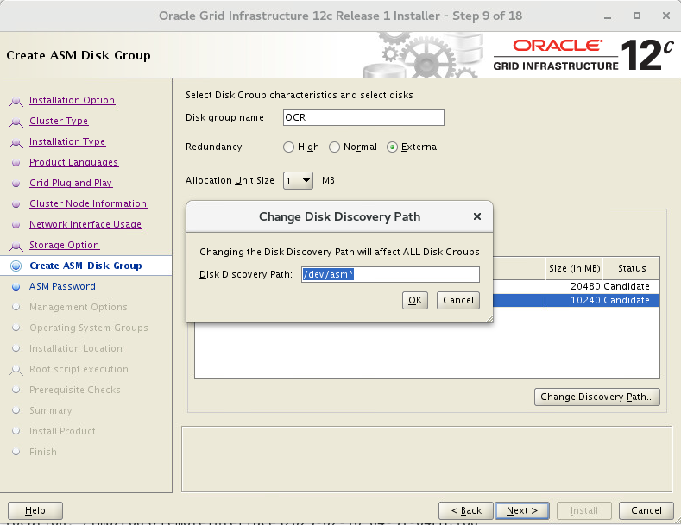Click the Size (in MB) column header
Image resolution: width=681 pixels, height=525 pixels.
(x=574, y=268)
